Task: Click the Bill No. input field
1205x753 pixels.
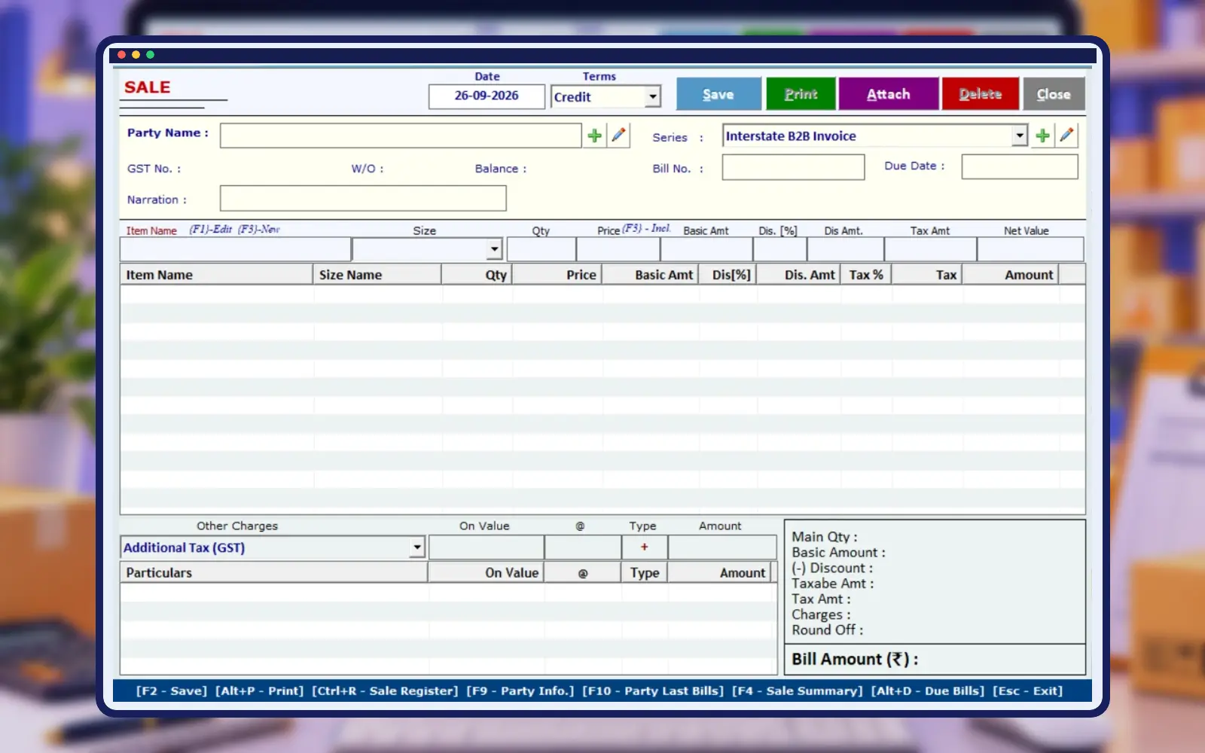Action: 793,167
